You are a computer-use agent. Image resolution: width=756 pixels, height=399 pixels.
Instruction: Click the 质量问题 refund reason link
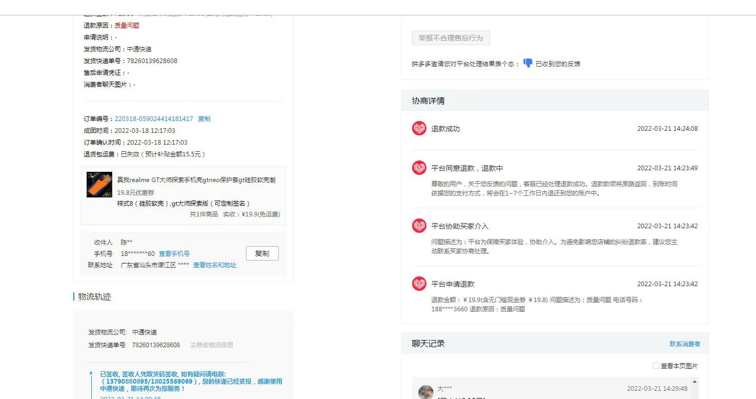pos(127,25)
